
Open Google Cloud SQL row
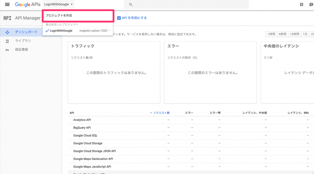(191, 136)
